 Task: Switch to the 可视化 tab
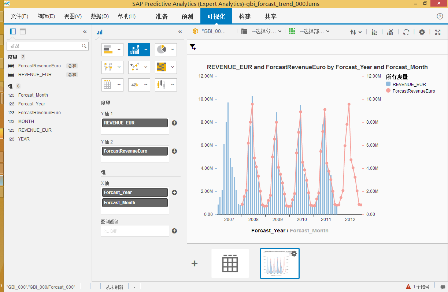tap(216, 16)
